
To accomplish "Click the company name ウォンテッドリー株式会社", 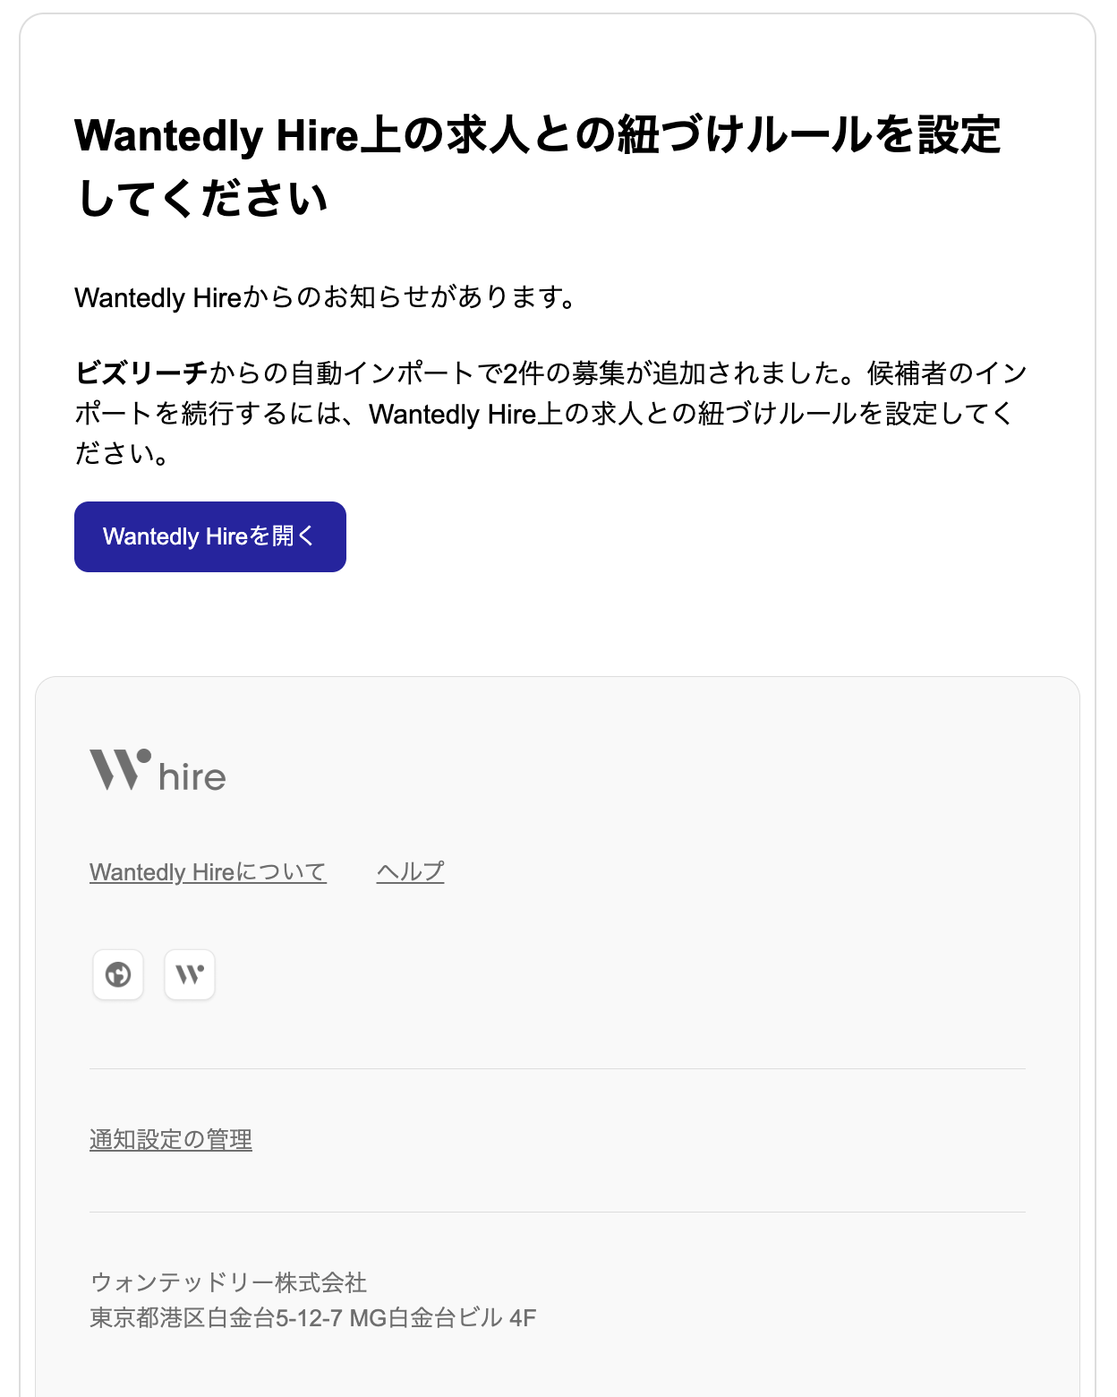I will [x=229, y=1282].
